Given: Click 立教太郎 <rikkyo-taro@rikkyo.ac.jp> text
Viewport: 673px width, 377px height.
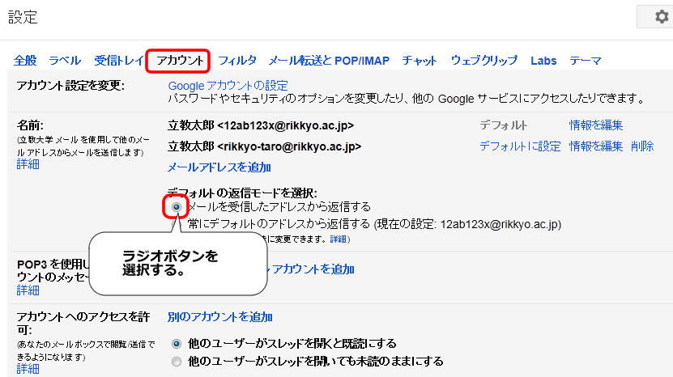Looking at the screenshot, I should 264,146.
